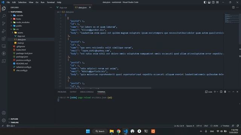Viewport: 241px width, 135px height.
Task: Click the data.json breadcrumb item
Action: [x=68, y=12]
